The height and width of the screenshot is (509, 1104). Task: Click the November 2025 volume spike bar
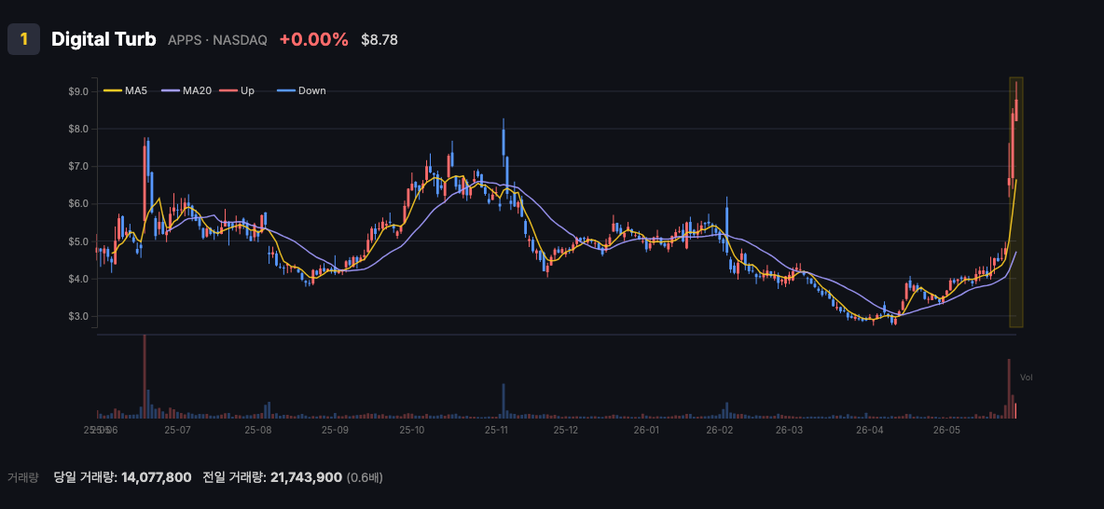pos(504,401)
